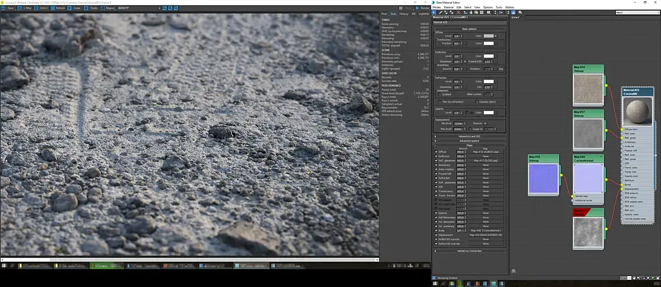
Task: Uncheck the Displacement map checkbox
Action: (436, 235)
